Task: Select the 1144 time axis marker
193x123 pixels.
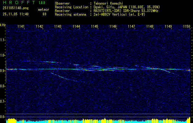Action: click(76, 26)
